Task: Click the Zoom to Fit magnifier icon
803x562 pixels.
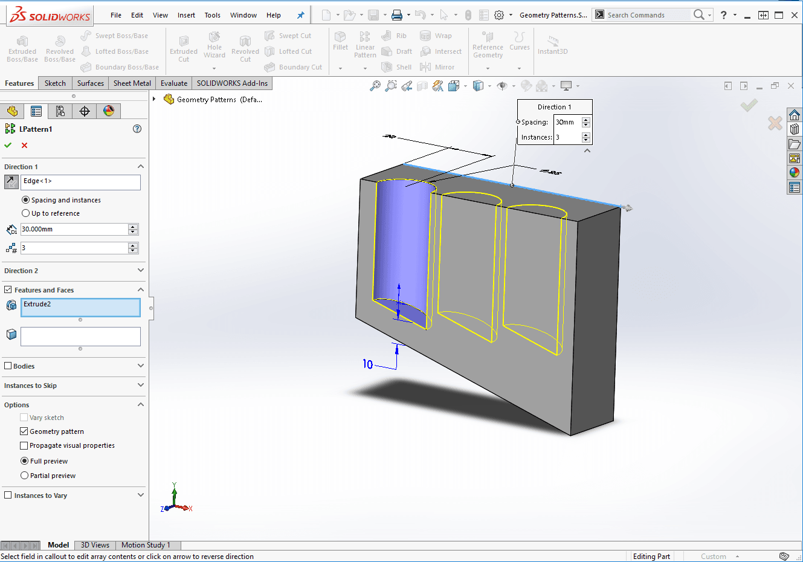Action: (375, 86)
